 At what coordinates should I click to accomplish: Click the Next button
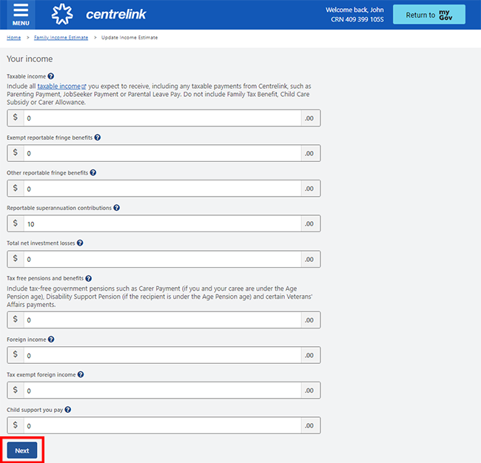tap(22, 450)
